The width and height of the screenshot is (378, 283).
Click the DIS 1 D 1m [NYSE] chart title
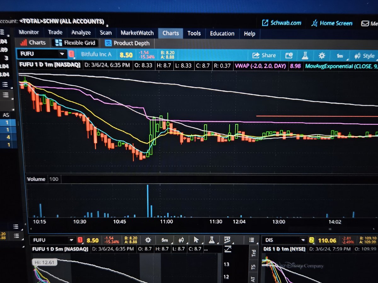point(284,249)
